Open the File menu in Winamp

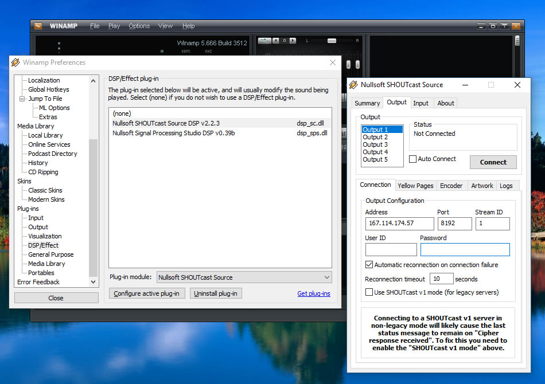(x=95, y=26)
